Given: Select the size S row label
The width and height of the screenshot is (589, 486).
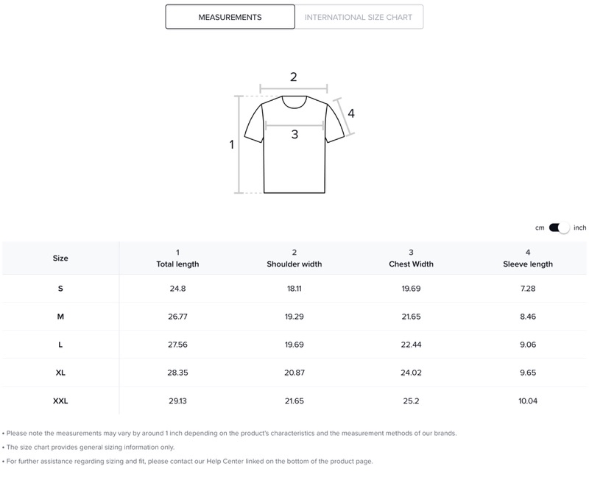Looking at the screenshot, I should [60, 289].
